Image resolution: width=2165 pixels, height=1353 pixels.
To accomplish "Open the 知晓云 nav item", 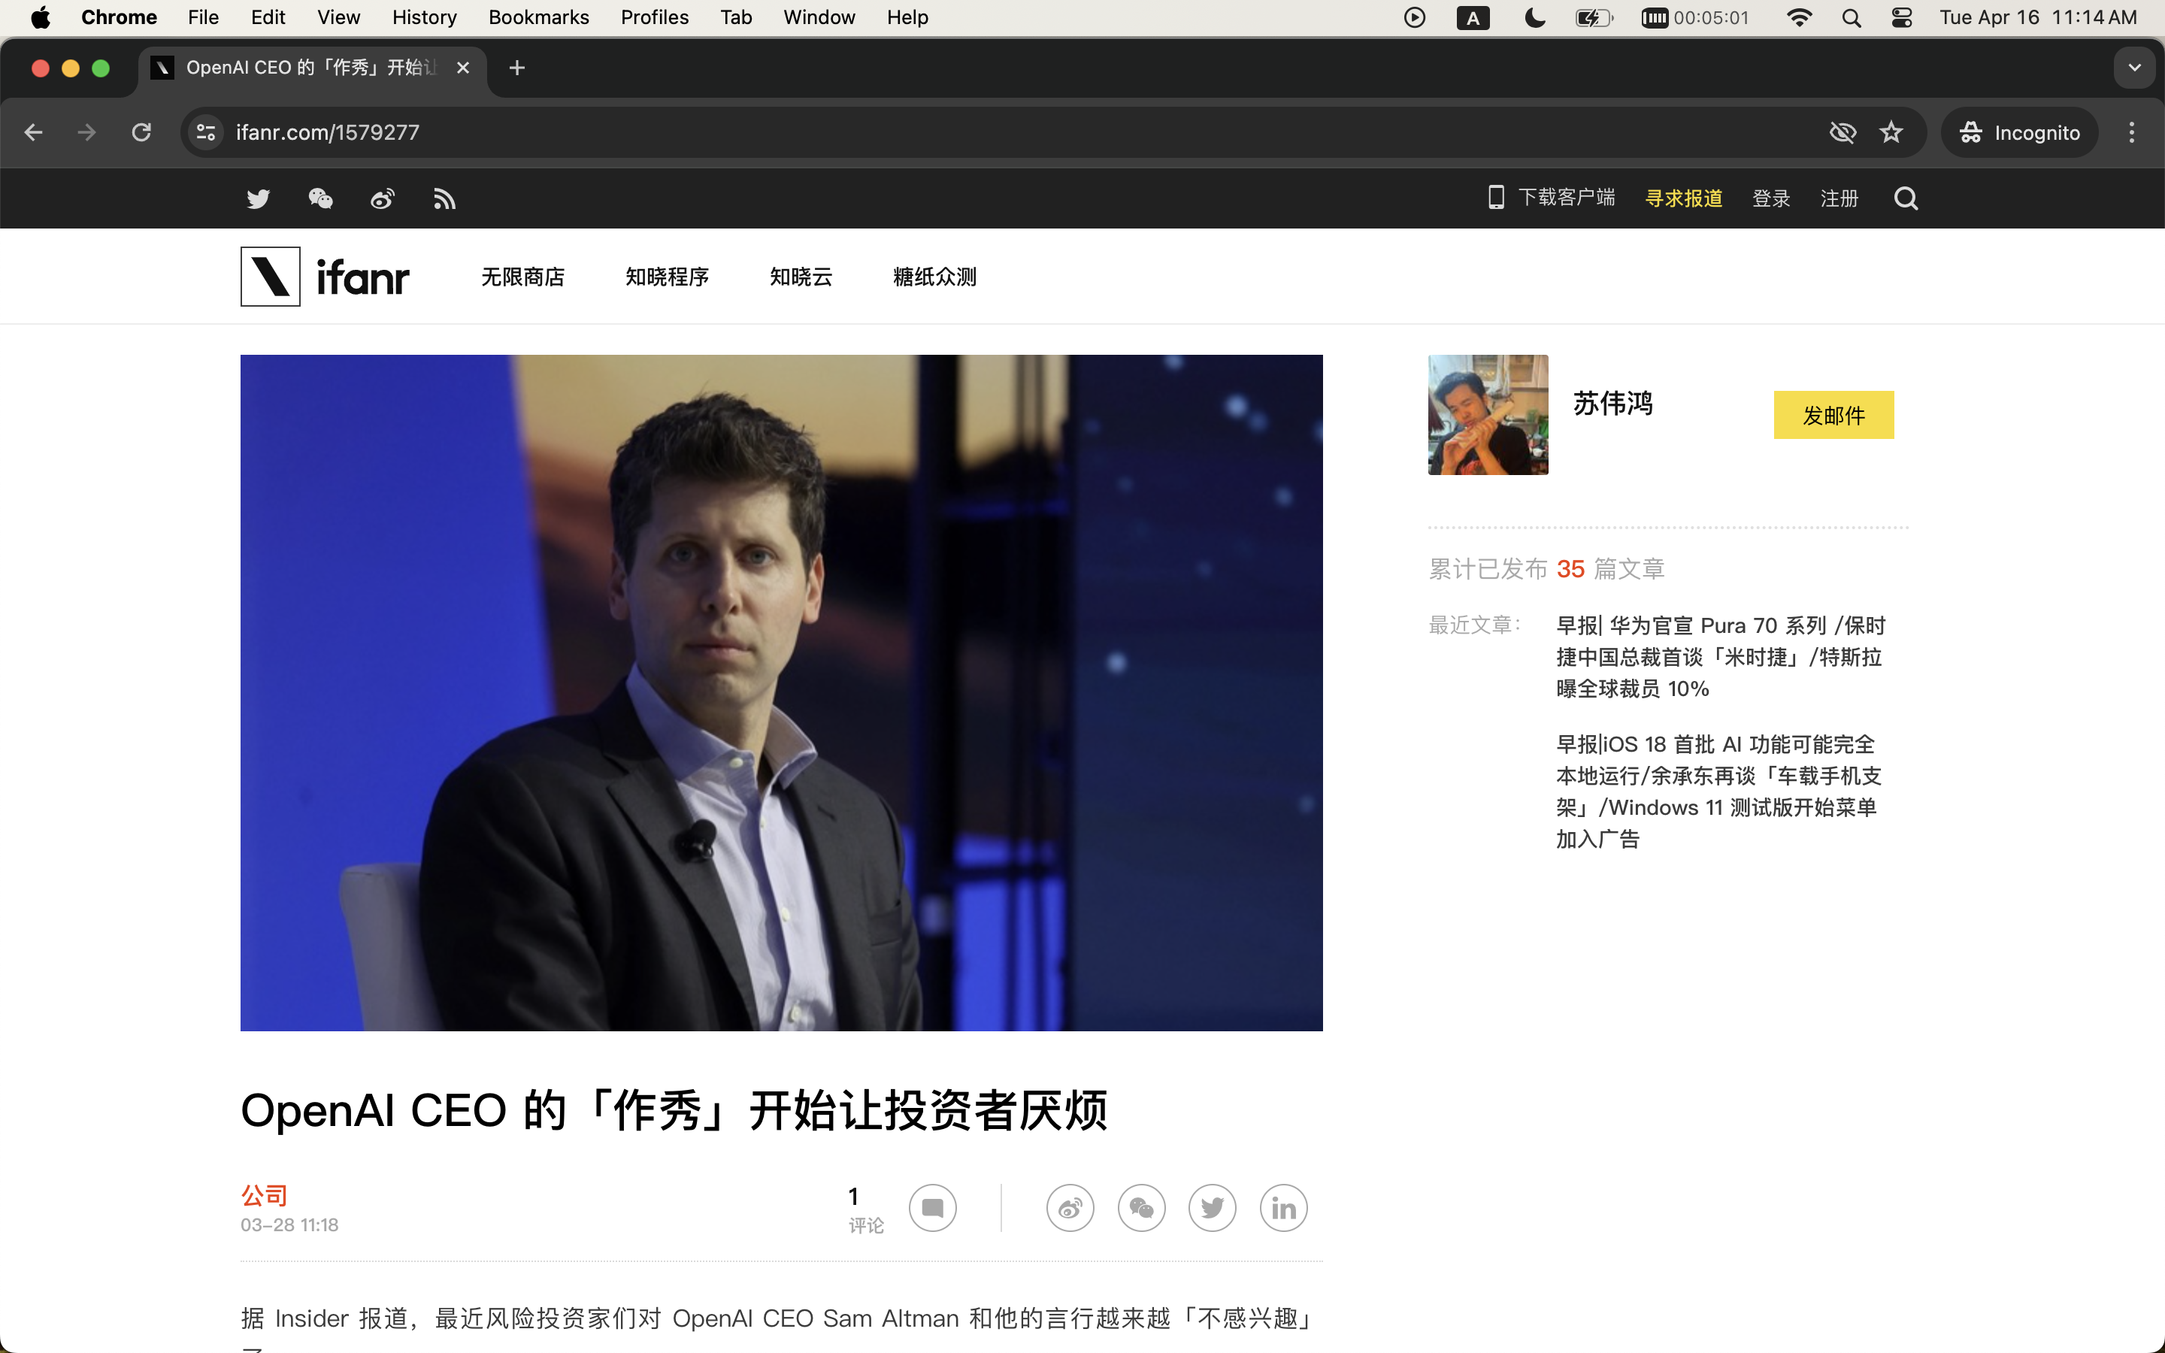I will coord(801,277).
